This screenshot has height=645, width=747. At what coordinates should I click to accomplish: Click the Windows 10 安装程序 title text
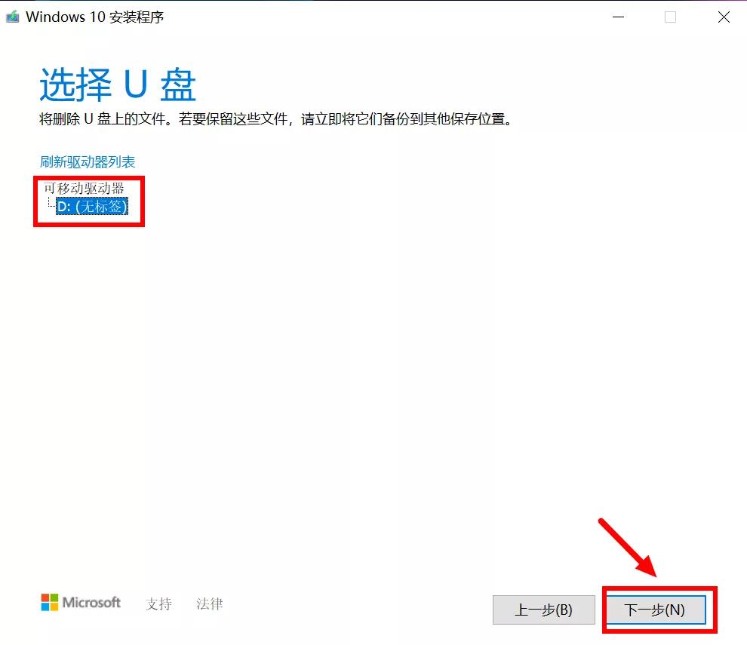95,17
